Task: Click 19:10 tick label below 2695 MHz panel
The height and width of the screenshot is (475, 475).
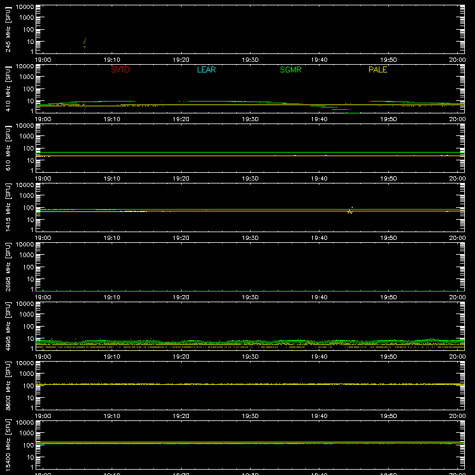Action: point(112,297)
